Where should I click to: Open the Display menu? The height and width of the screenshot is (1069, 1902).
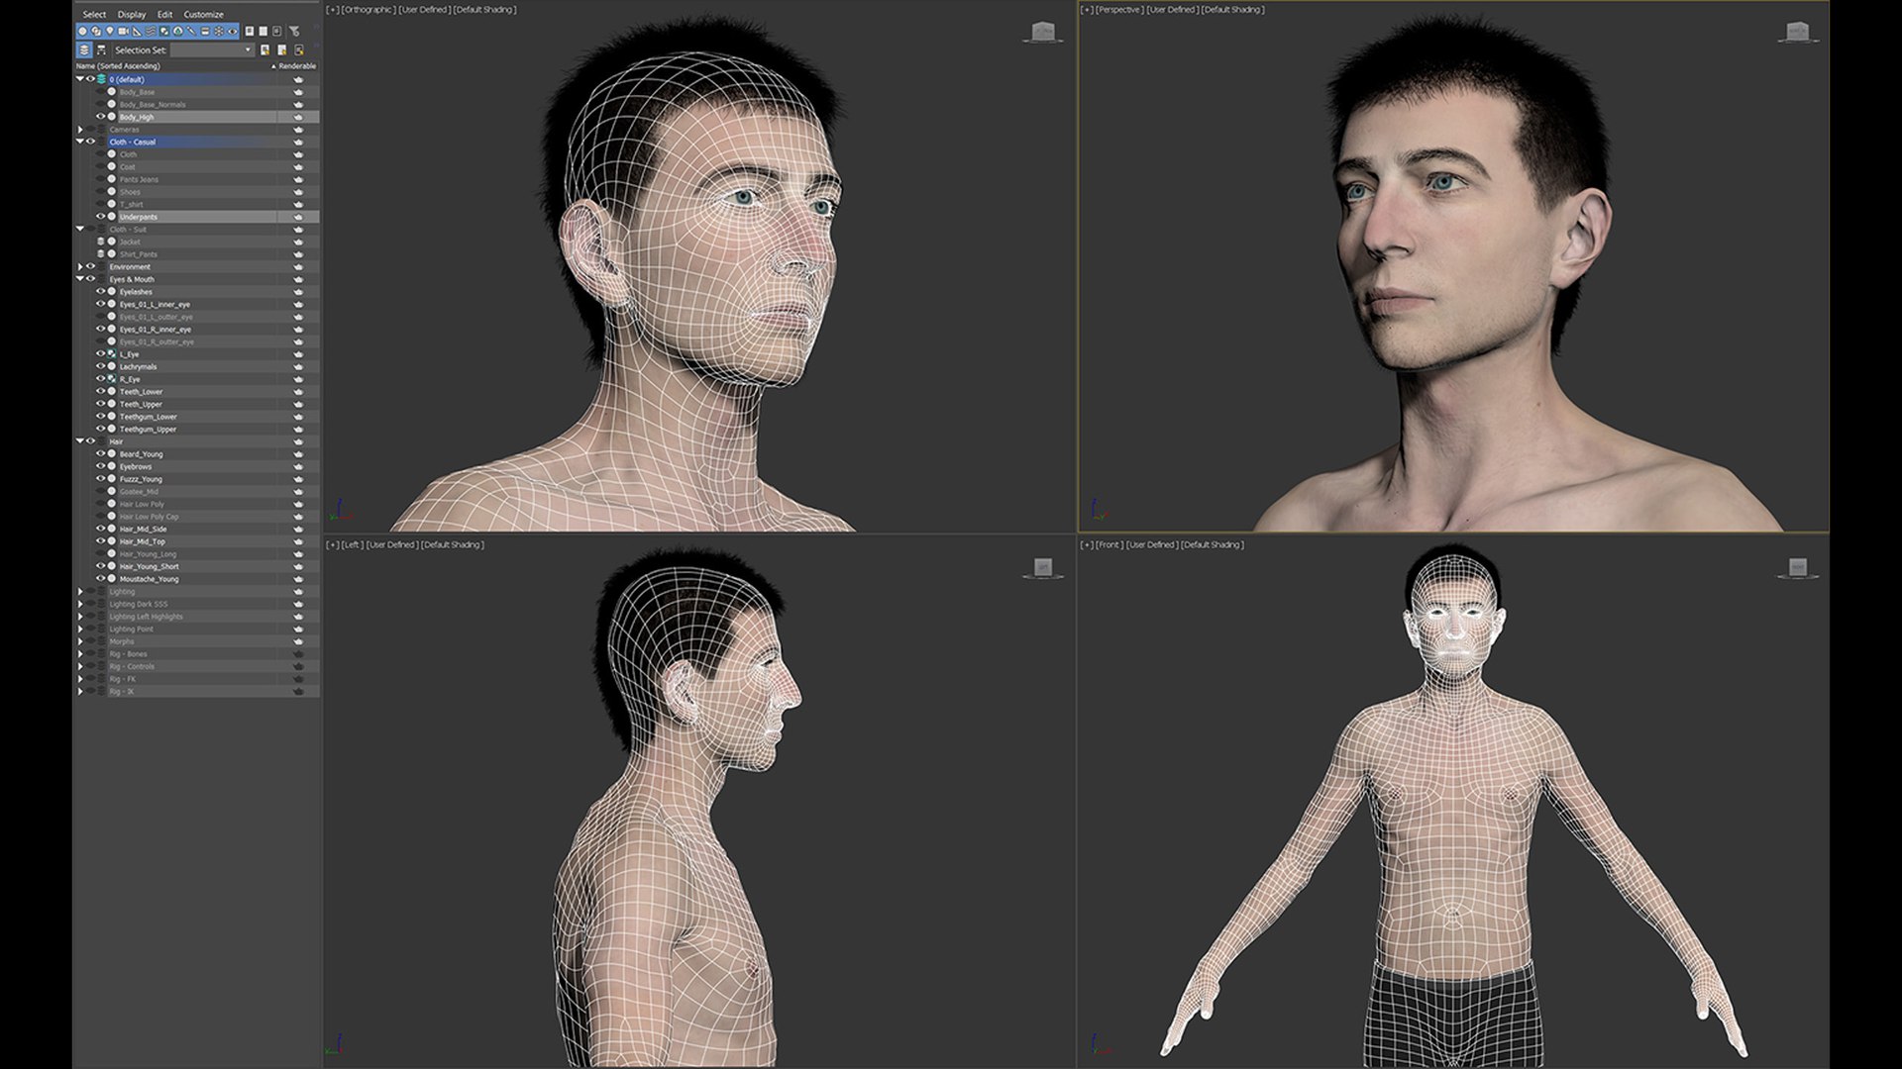(132, 14)
